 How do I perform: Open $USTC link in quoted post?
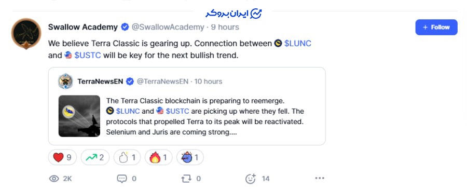click(177, 111)
